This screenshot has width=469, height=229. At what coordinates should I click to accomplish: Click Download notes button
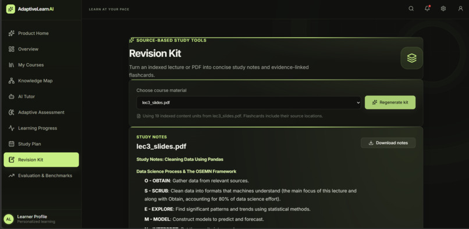[388, 143]
